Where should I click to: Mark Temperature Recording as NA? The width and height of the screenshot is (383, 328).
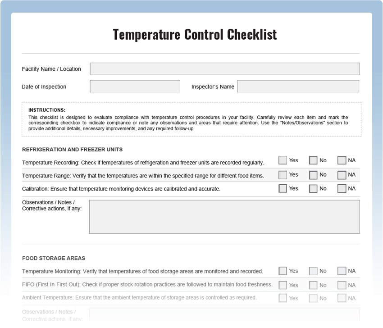(x=341, y=160)
